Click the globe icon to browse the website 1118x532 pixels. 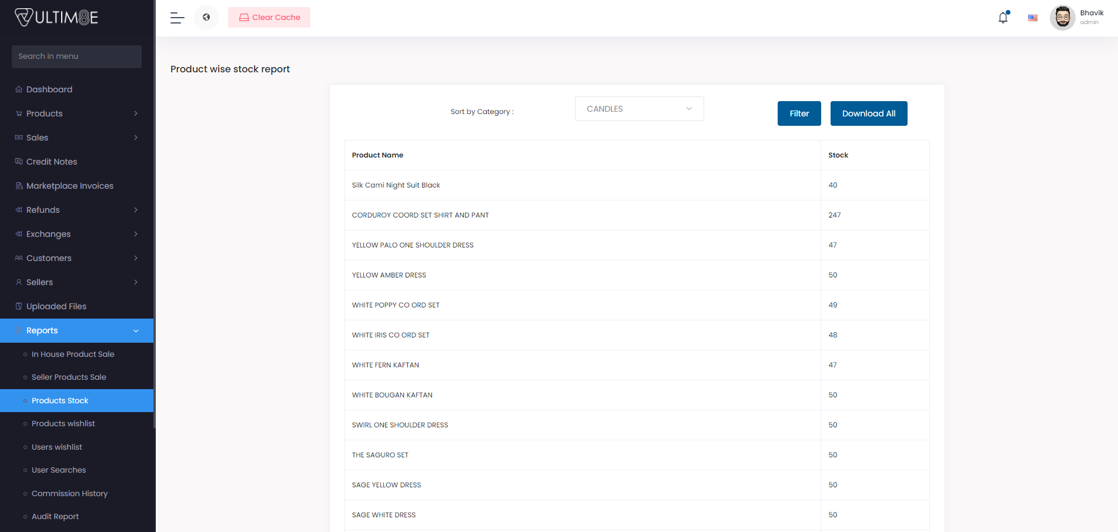pyautogui.click(x=206, y=18)
